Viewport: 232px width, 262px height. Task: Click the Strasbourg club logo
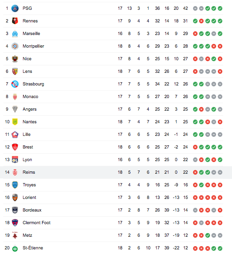coord(15,84)
